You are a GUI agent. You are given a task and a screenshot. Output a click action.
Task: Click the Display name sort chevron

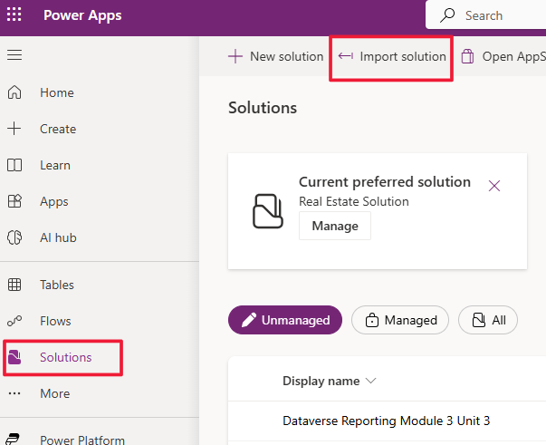click(x=371, y=381)
